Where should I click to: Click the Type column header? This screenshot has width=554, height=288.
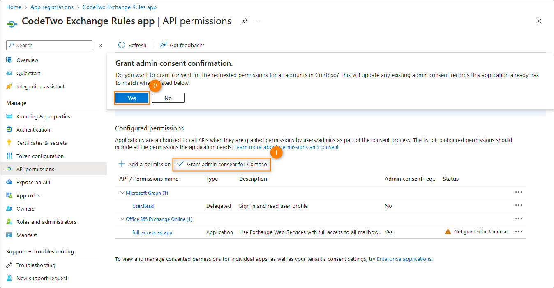click(212, 179)
